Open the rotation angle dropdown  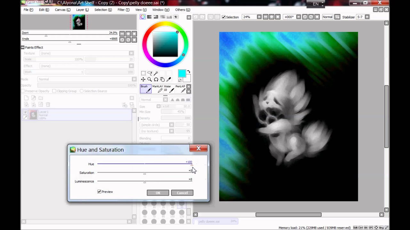[x=299, y=17]
